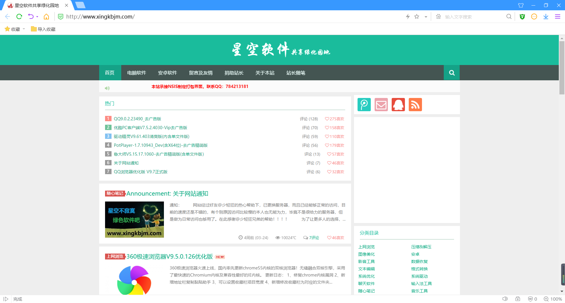Open the 捐助站长 menu item
The width and height of the screenshot is (565, 303).
234,73
